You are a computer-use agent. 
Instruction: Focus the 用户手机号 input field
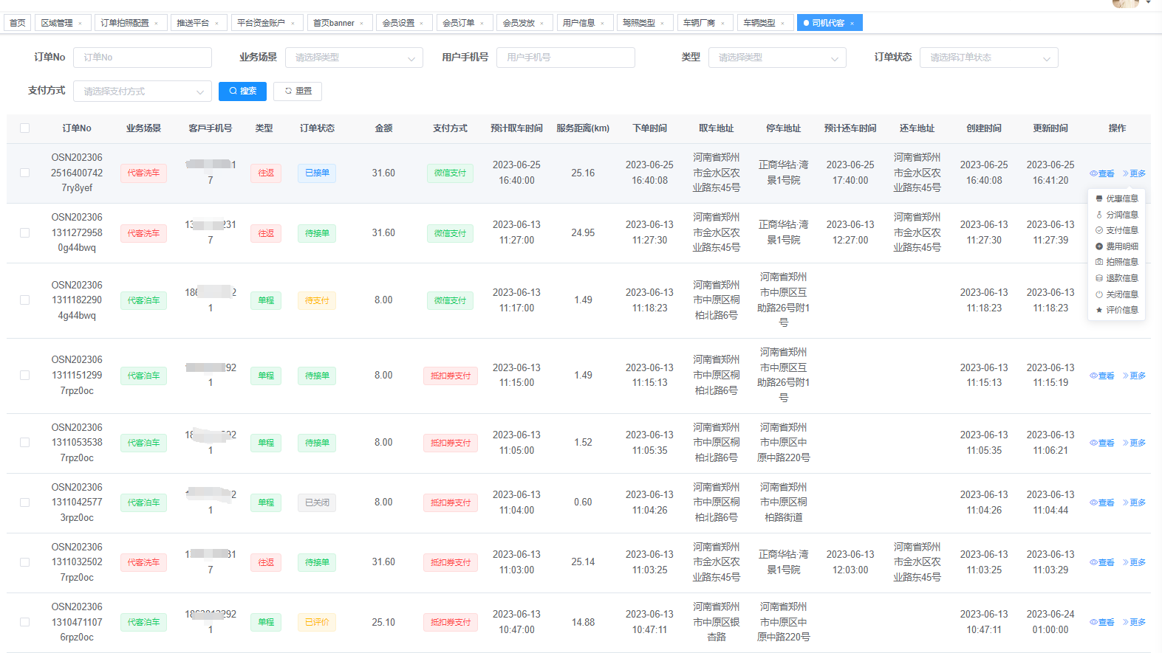click(566, 58)
